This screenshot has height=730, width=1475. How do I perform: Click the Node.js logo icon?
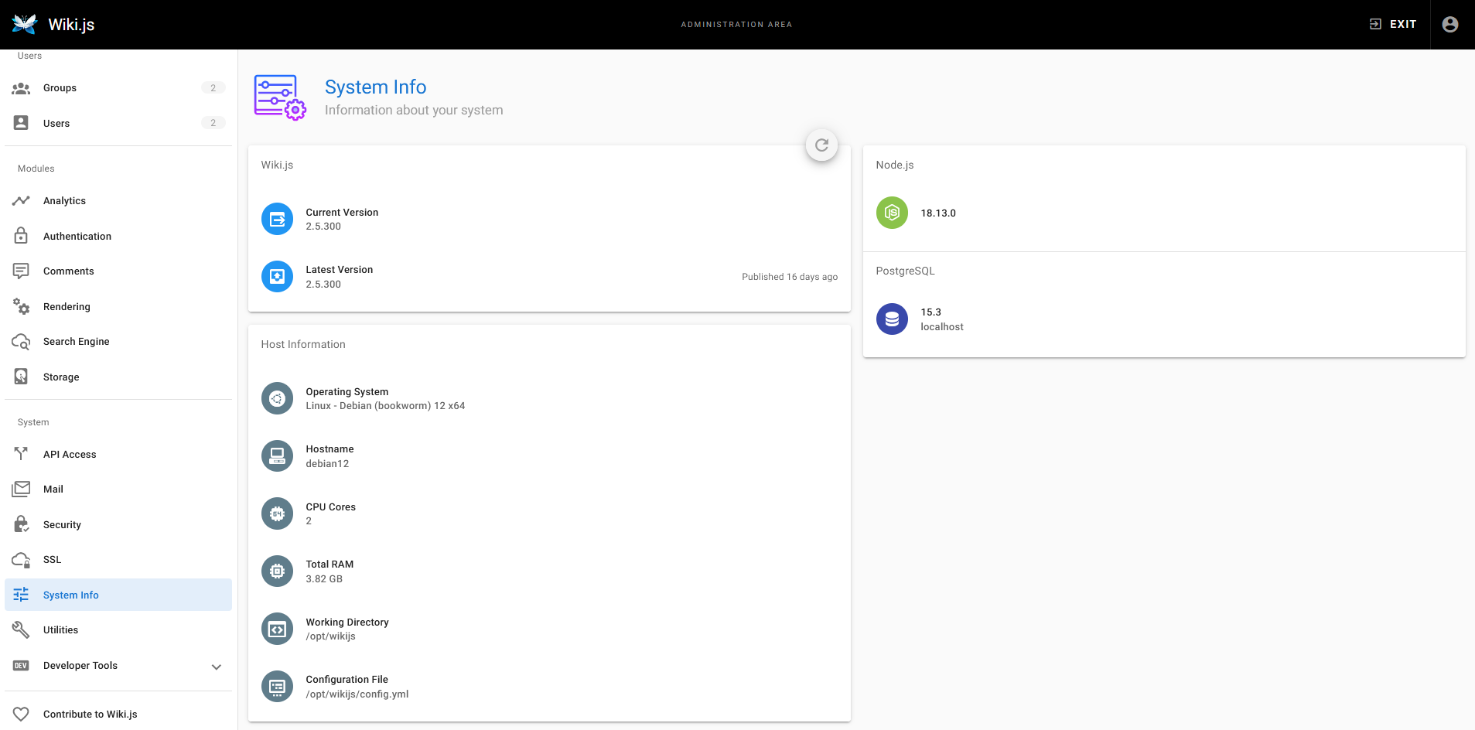[x=892, y=213]
